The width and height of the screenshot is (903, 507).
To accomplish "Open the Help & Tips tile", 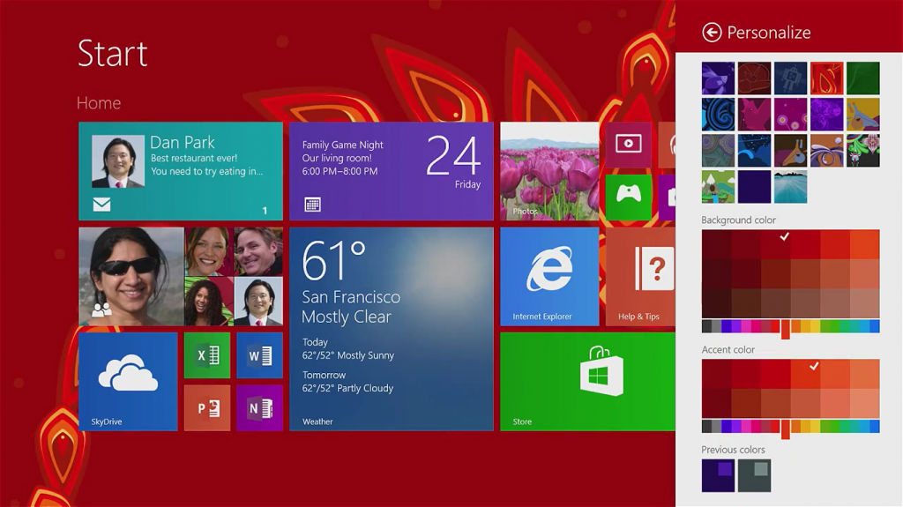I will [x=641, y=276].
